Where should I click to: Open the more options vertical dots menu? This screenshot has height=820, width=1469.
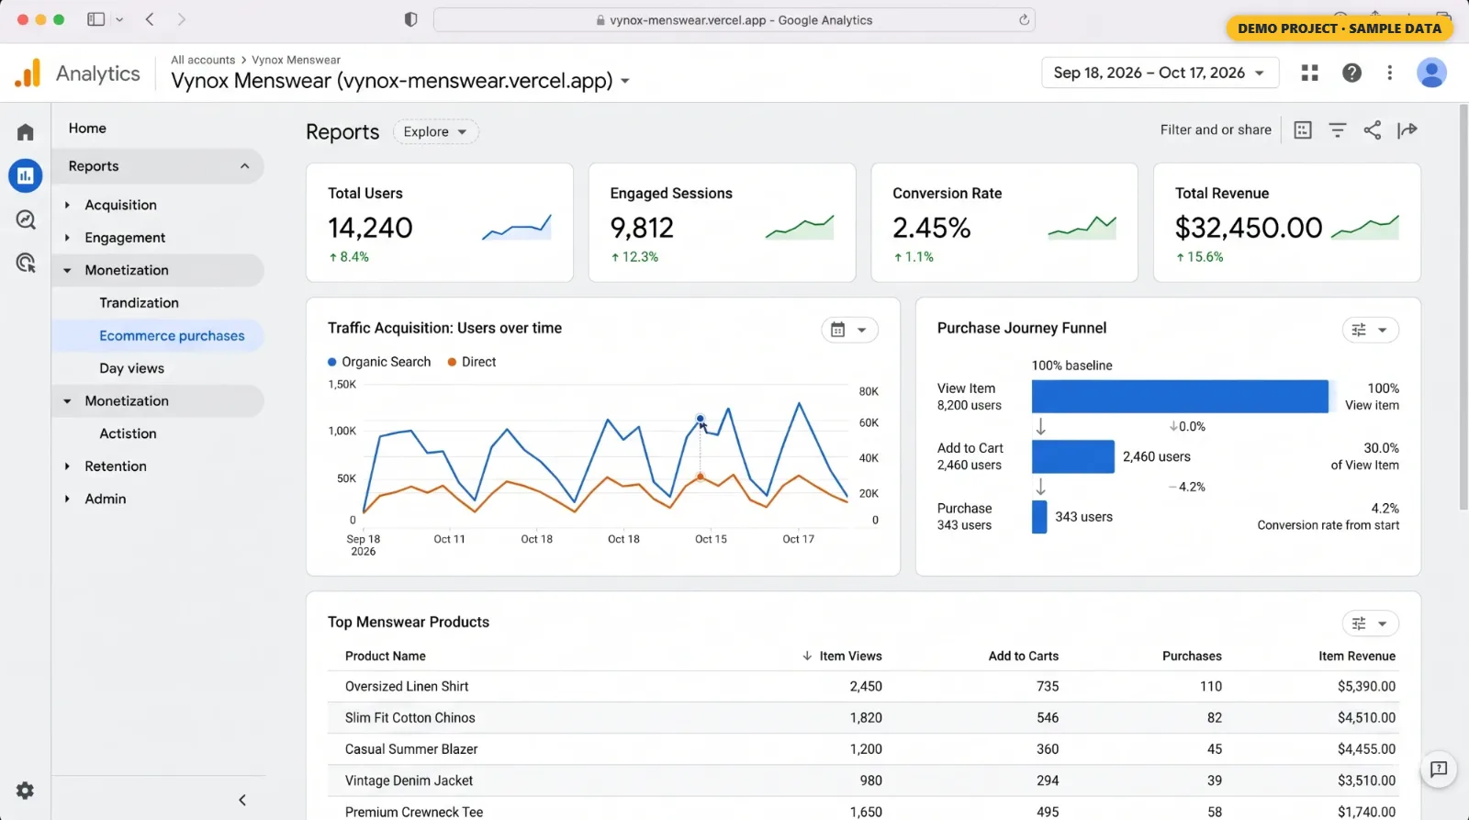click(1390, 73)
